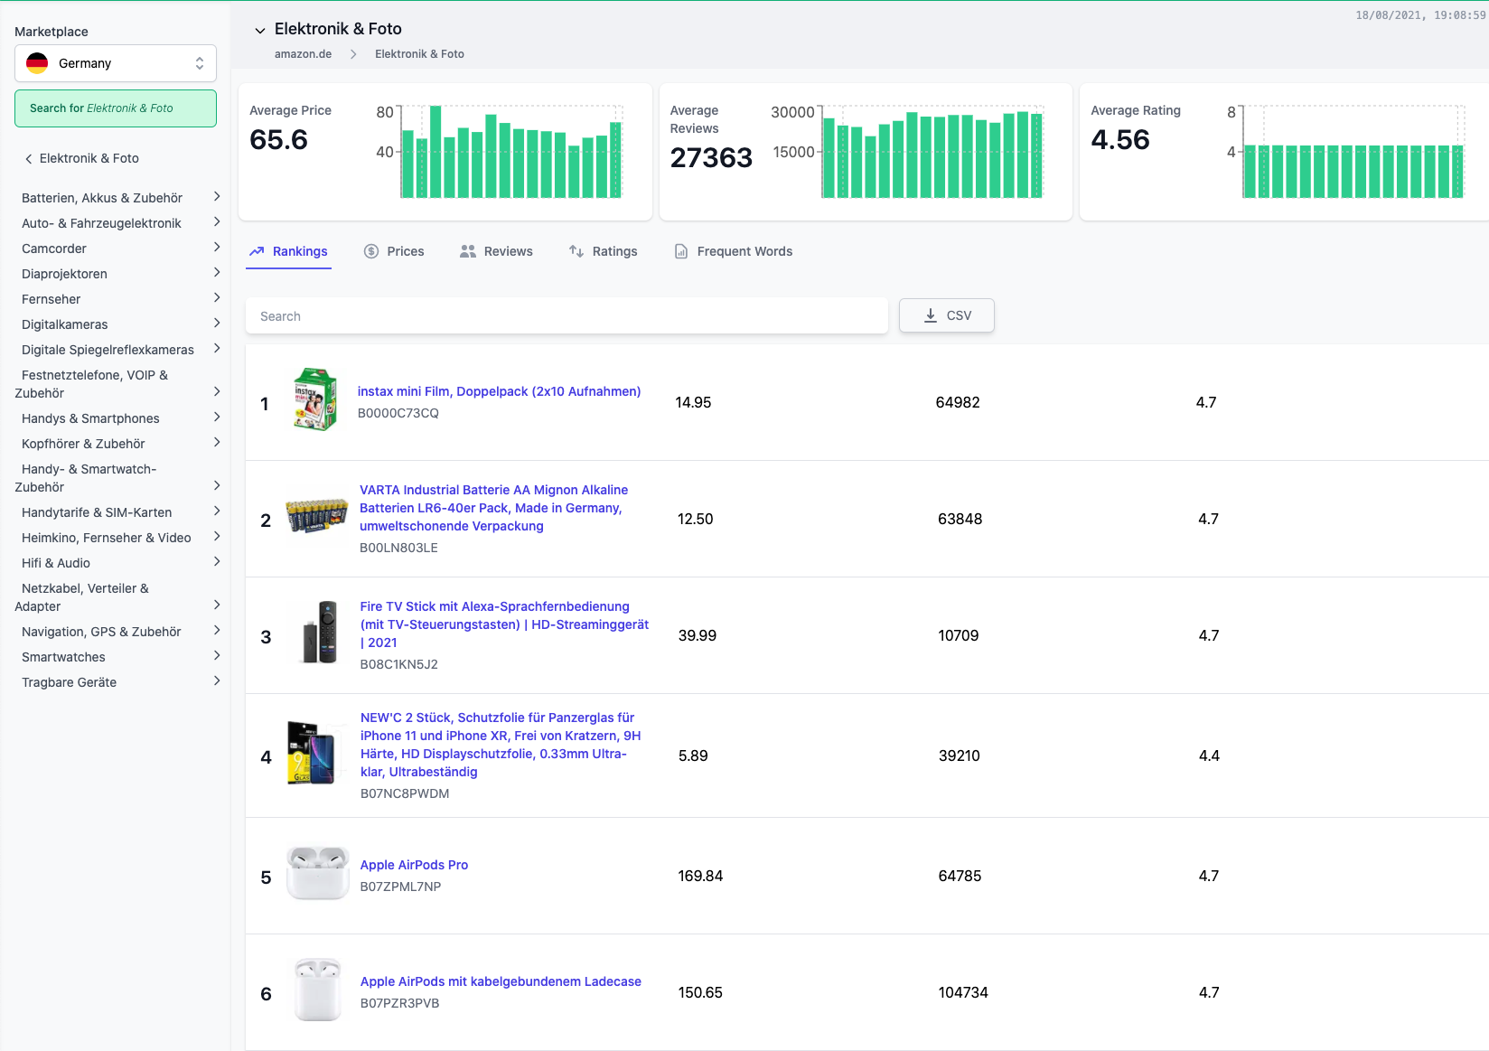1489x1051 pixels.
Task: Click AirPods wired case thumbnail
Action: [318, 990]
